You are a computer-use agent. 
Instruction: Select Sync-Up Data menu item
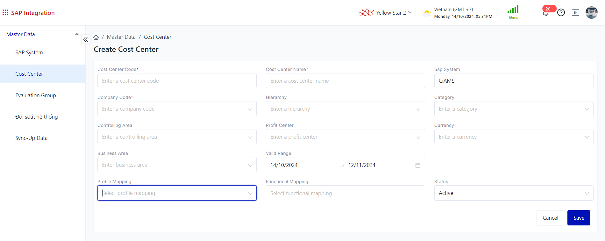(x=32, y=138)
